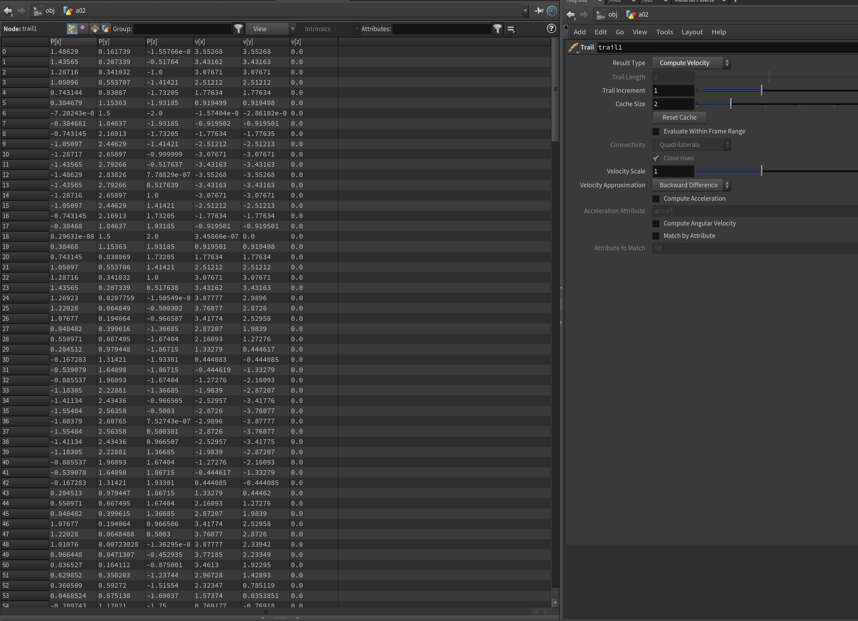Viewport: 858px width, 621px height.
Task: Open the spreadsheet help question mark
Action: coord(551,29)
